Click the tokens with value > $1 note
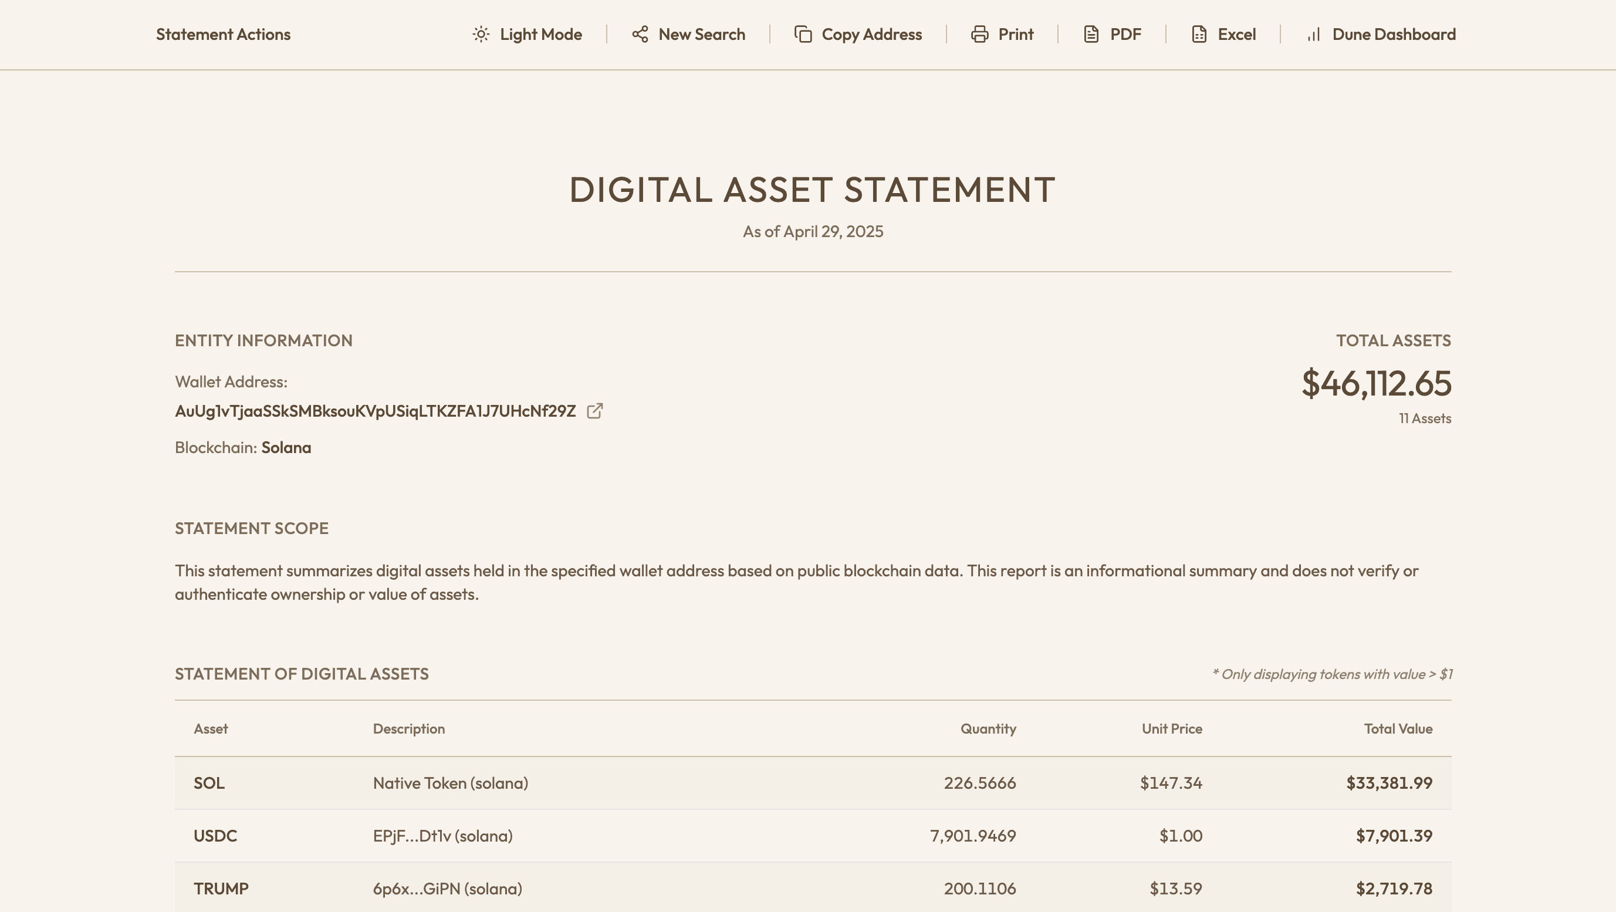1616x912 pixels. pyautogui.click(x=1333, y=674)
